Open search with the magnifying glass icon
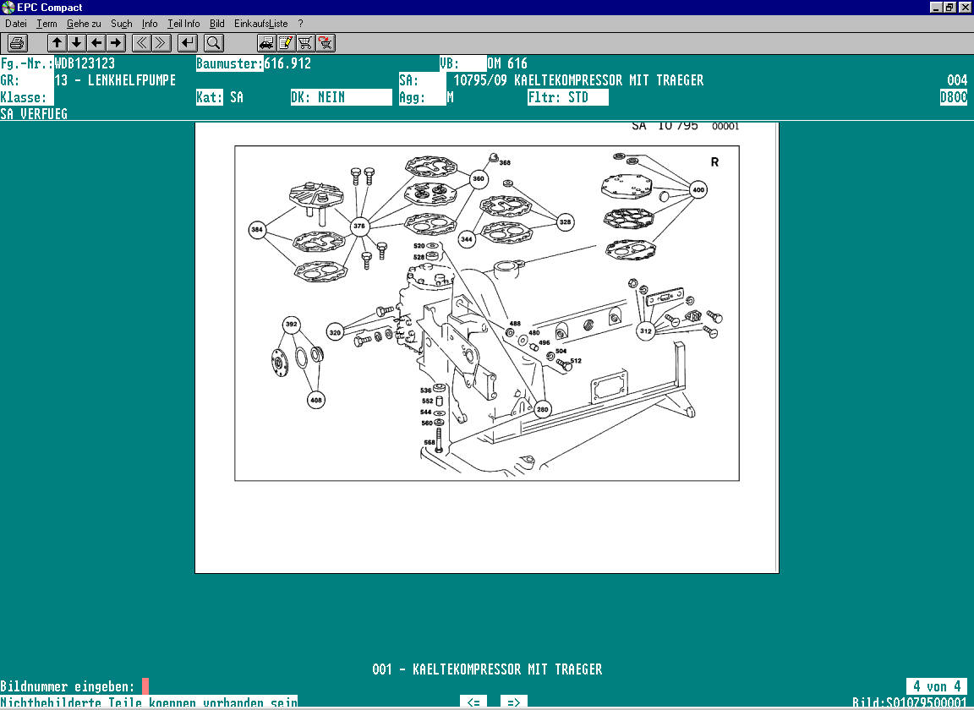 point(214,42)
